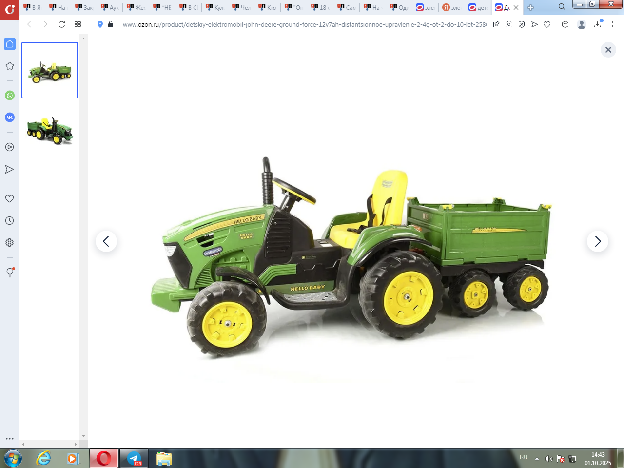Show hidden system tray icons
This screenshot has width=624, height=468.
(x=537, y=459)
